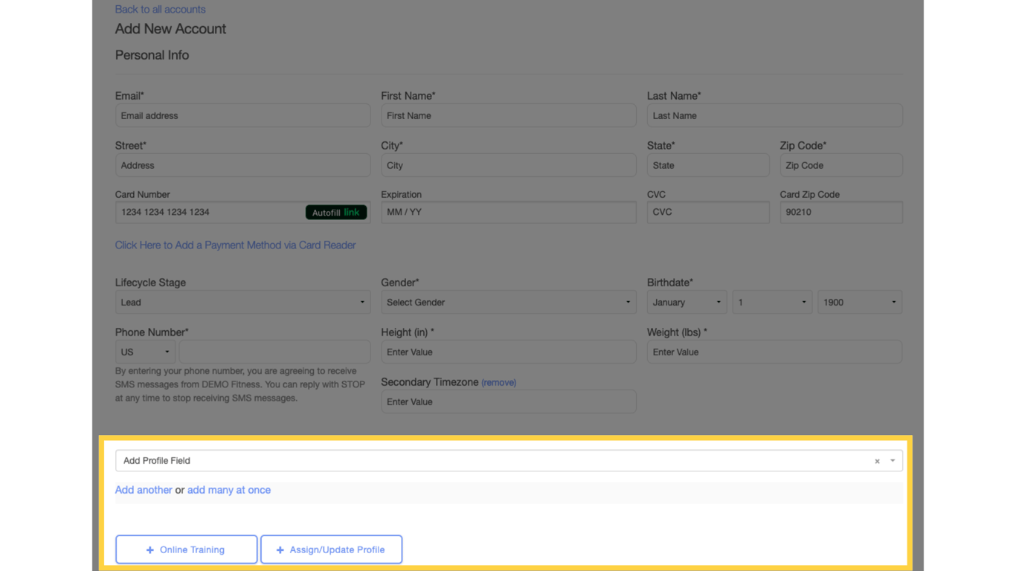Click the Card Zip Code field showing 90210
This screenshot has width=1016, height=571.
[x=841, y=212]
